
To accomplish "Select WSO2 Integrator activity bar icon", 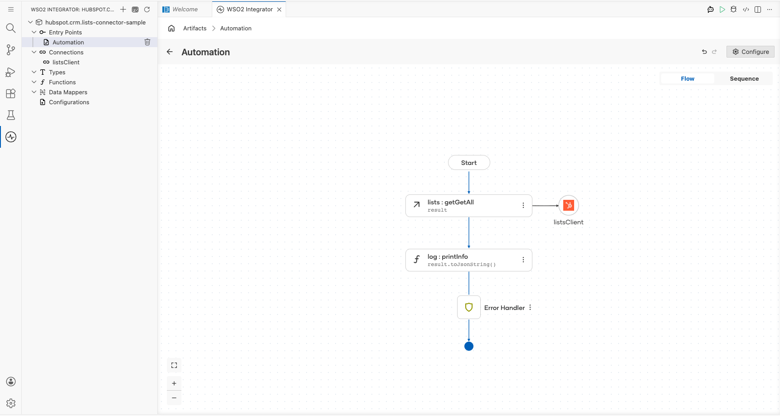I will coord(11,137).
